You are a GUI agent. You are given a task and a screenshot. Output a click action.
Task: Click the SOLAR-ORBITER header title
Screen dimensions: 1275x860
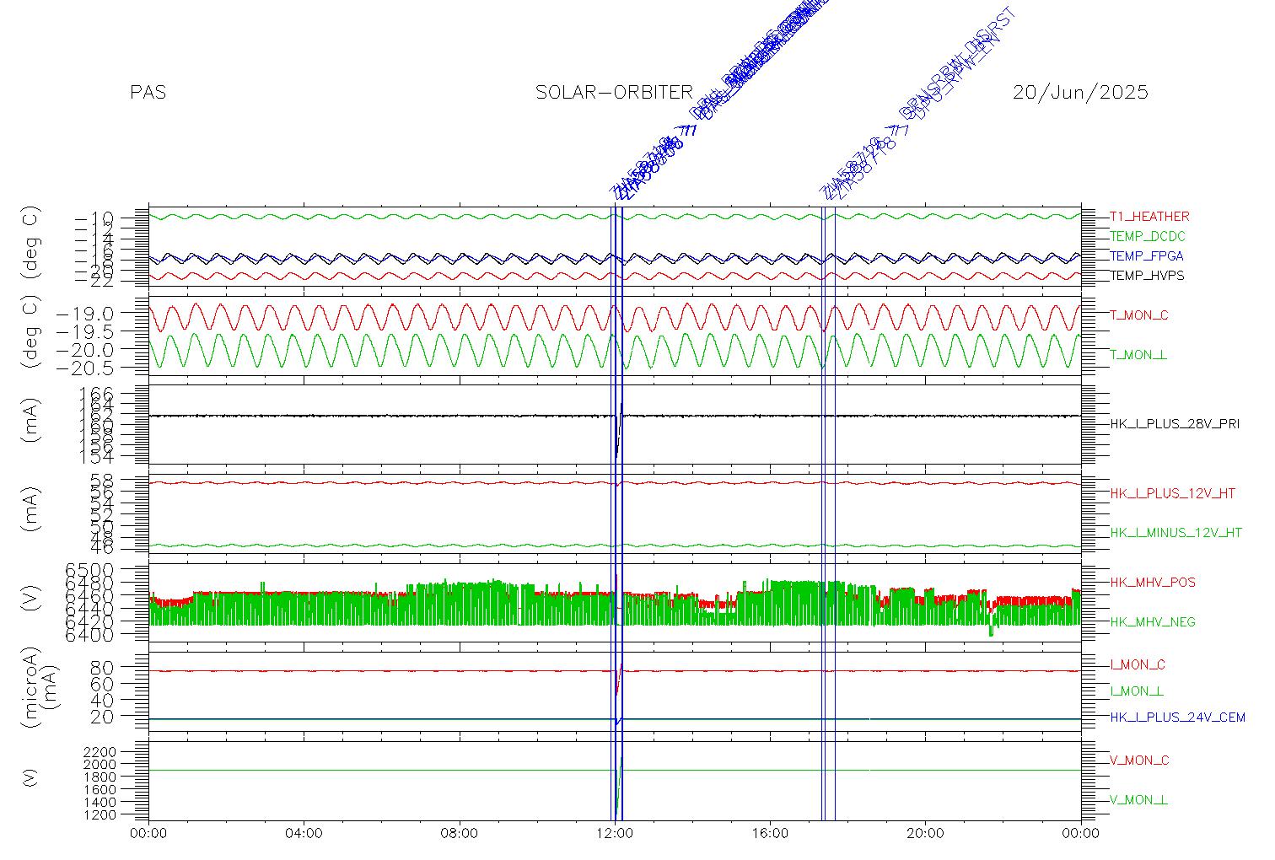pyautogui.click(x=614, y=93)
